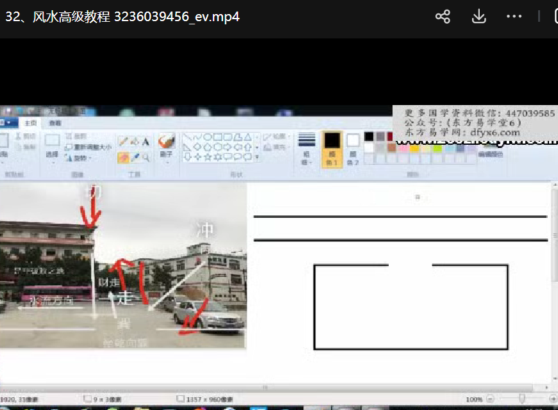The image size is (558, 410).
Task: Select the Color picker eyedropper tool
Action: 135,157
